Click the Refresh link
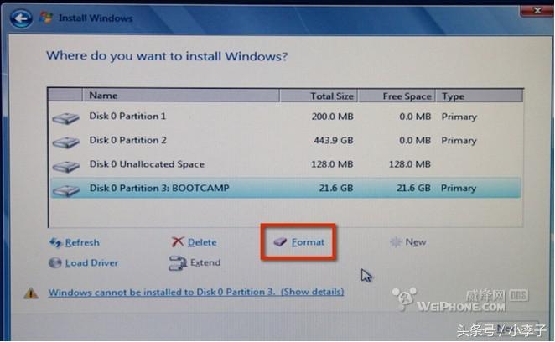Screen dimensions: 555x342 point(82,242)
